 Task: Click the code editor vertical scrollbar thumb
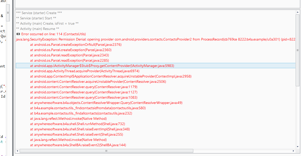8,13
